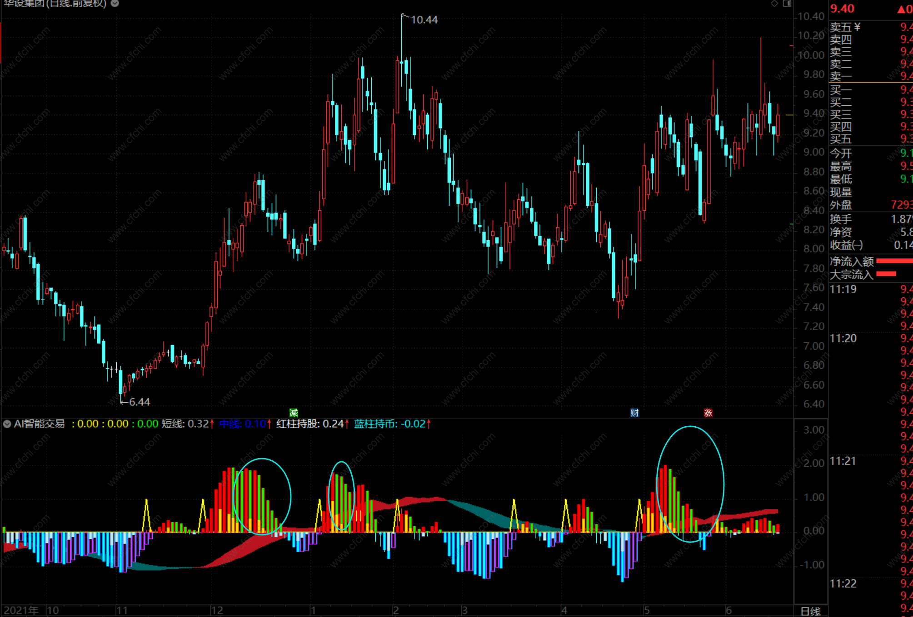Click the diamond marker icon atop chart
The width and height of the screenshot is (913, 617).
(774, 4)
